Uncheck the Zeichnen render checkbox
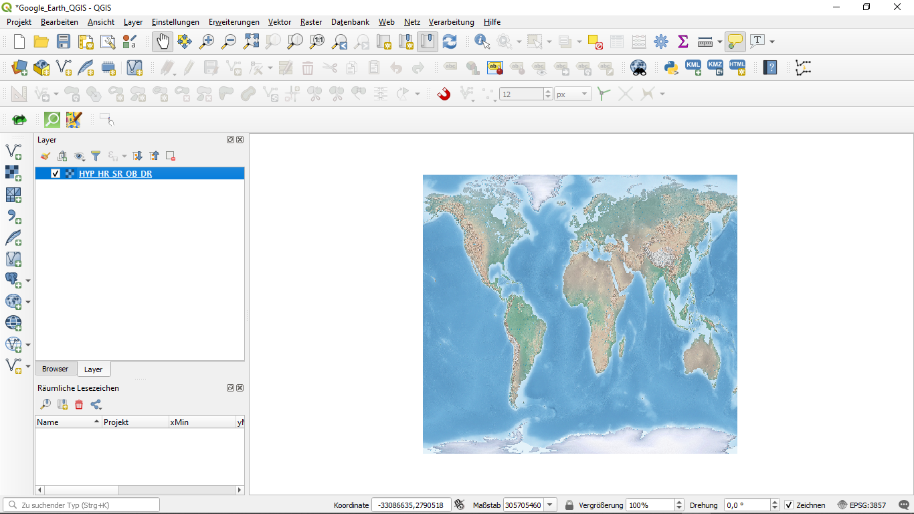 click(x=789, y=505)
